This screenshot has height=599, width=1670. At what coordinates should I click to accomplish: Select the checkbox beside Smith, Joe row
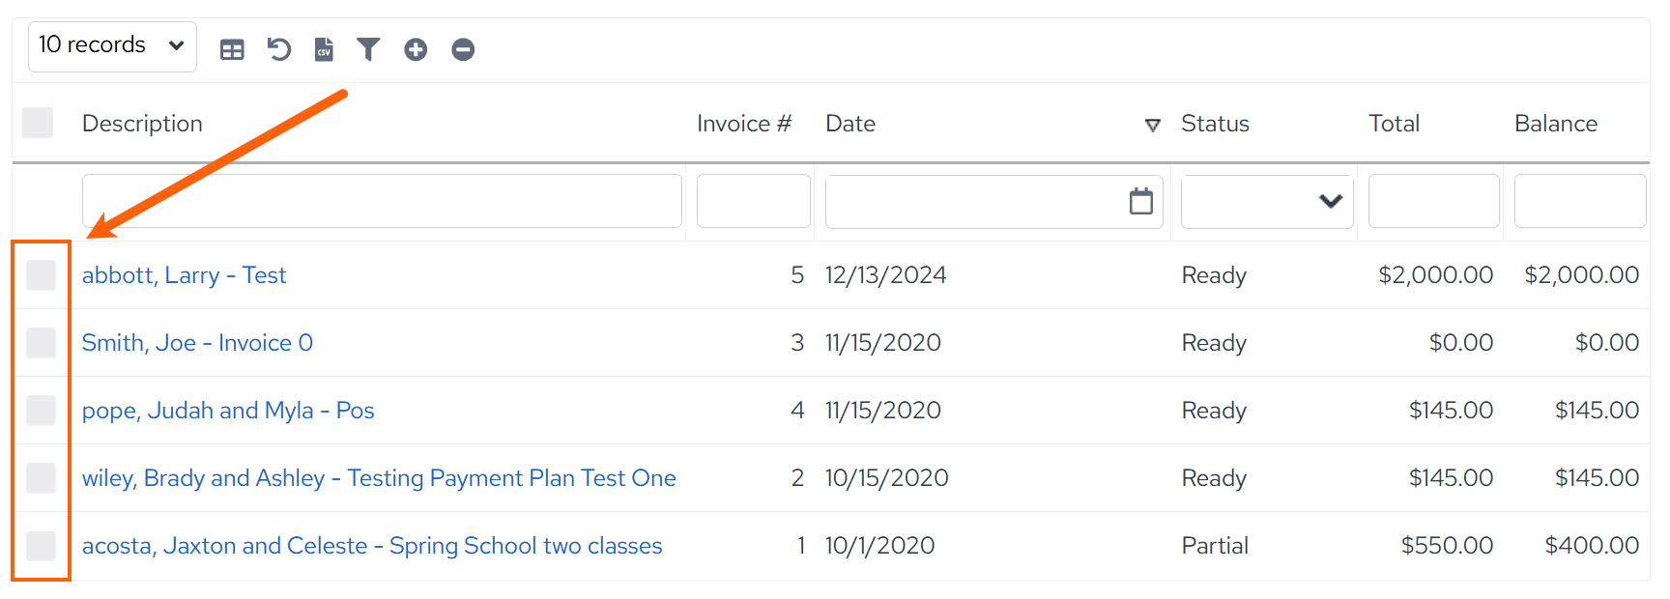coord(41,343)
